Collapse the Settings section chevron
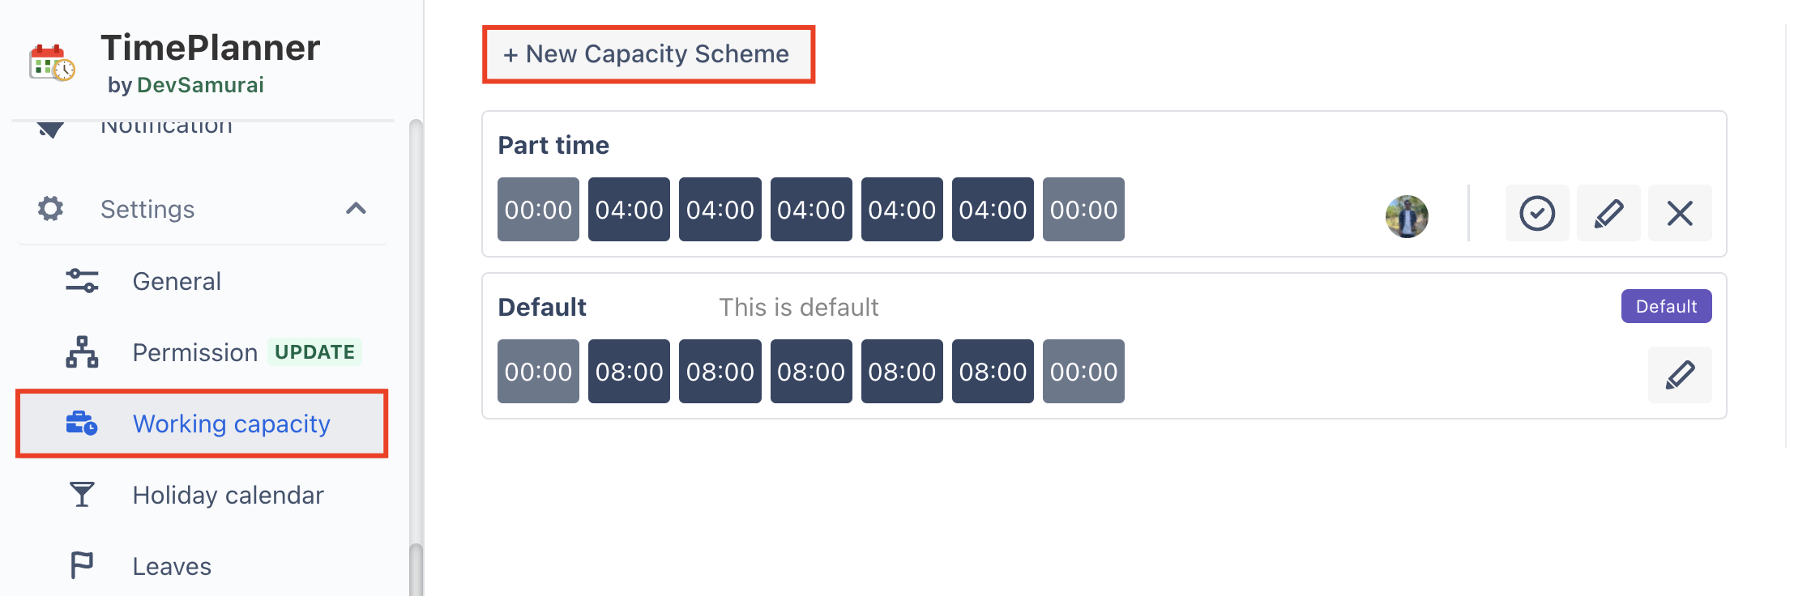This screenshot has height=596, width=1794. pos(356,209)
